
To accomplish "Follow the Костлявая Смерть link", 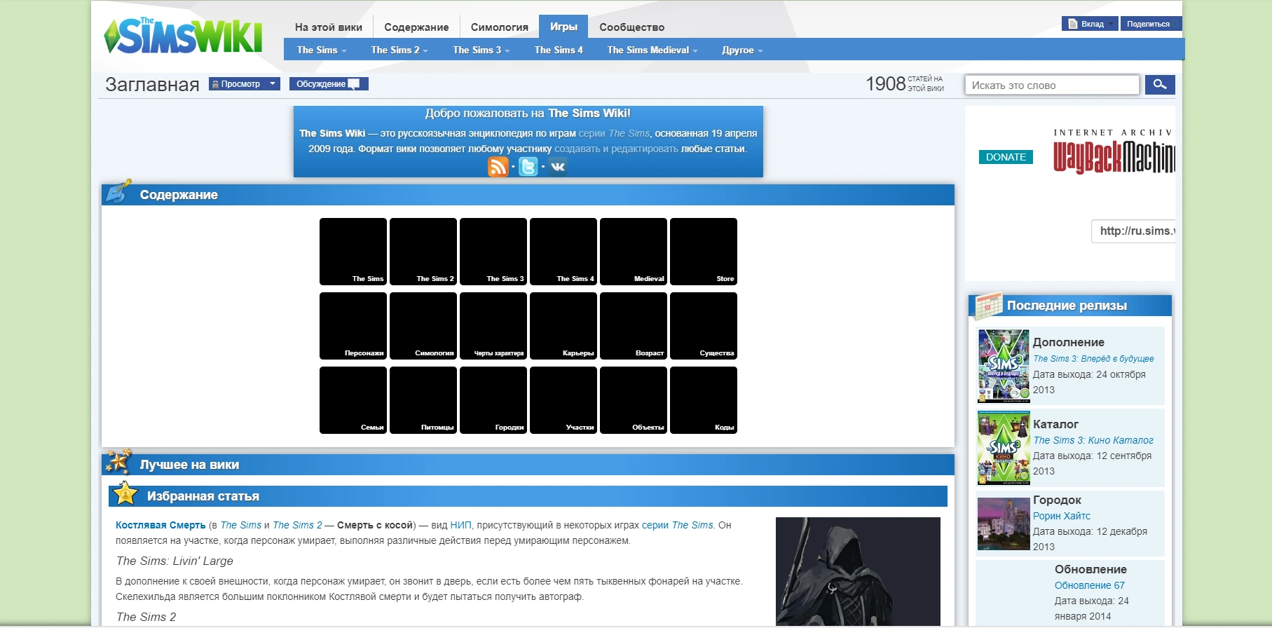I will [160, 525].
